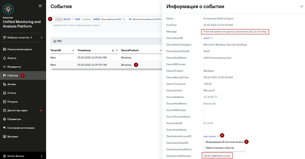Click ivan ivanov account link
The image size is (305, 159).
pos(210,136)
